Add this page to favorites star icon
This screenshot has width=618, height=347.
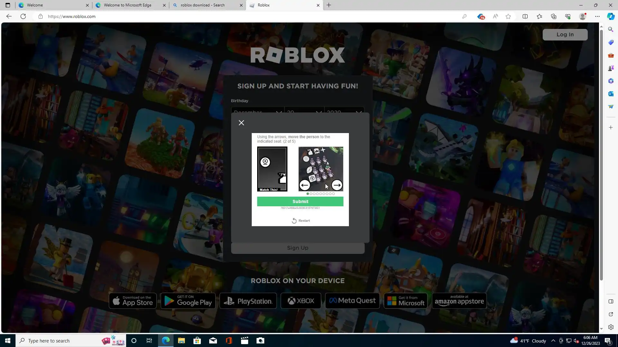pyautogui.click(x=508, y=16)
